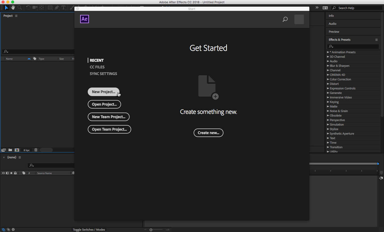The image size is (384, 232).
Task: Open the SYNC SETTINGS tab
Action: [103, 74]
